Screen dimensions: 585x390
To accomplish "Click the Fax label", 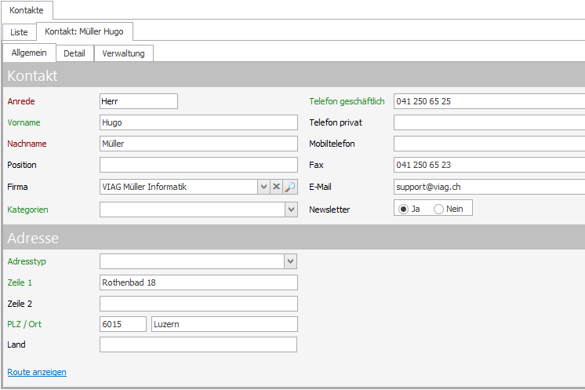I will coord(316,165).
